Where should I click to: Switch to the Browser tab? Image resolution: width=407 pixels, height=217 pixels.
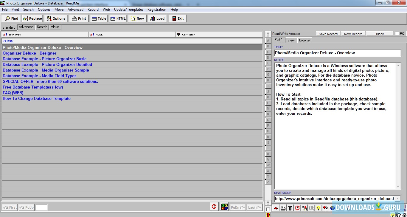point(305,40)
